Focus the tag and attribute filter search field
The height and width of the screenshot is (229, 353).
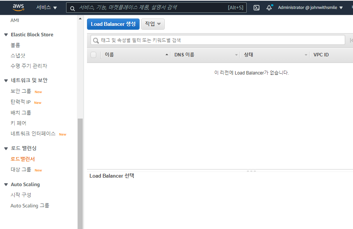(x=218, y=40)
